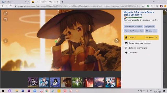Open thumbnail with girl in blue dress
Viewport: 167px width, 93px height.
click(110, 82)
